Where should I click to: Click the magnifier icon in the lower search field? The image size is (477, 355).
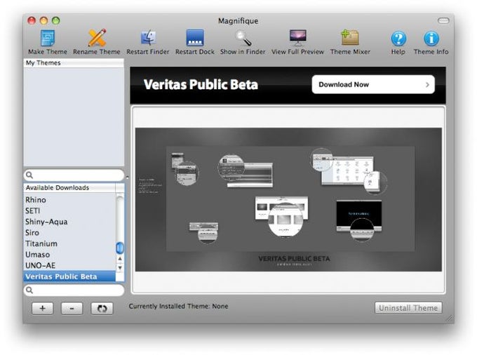(29, 290)
